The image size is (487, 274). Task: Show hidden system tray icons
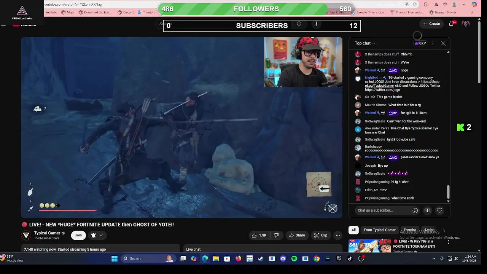pyautogui.click(x=433, y=258)
